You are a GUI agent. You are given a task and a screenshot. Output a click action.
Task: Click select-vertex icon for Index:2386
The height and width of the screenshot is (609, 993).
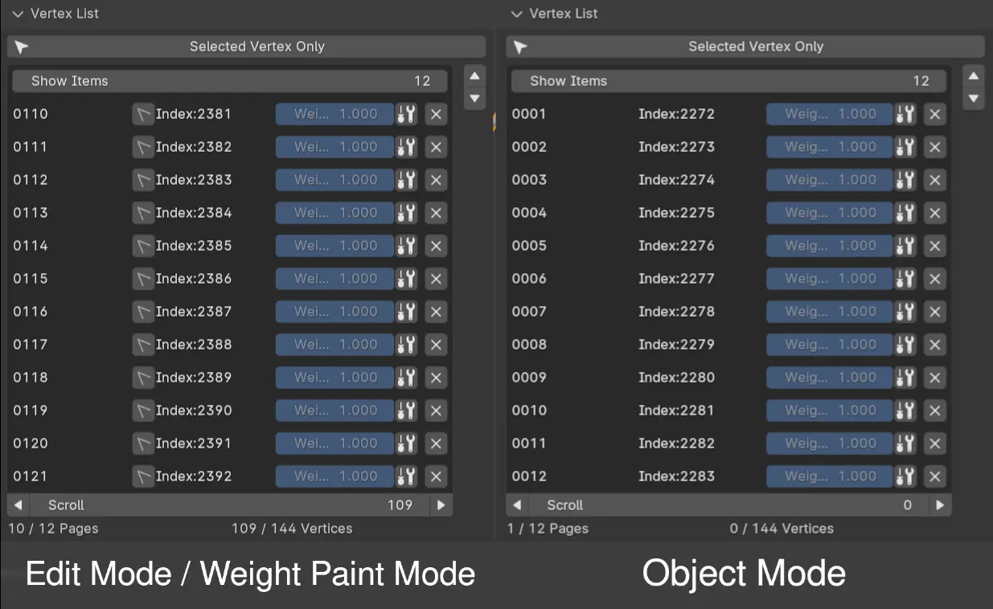[x=142, y=279]
